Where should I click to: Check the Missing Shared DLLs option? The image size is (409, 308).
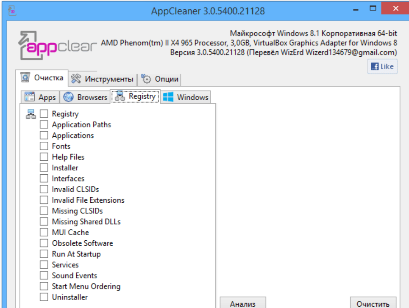pos(44,222)
